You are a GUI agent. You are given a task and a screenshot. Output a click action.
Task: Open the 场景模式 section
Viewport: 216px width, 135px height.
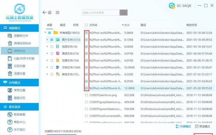point(19,28)
